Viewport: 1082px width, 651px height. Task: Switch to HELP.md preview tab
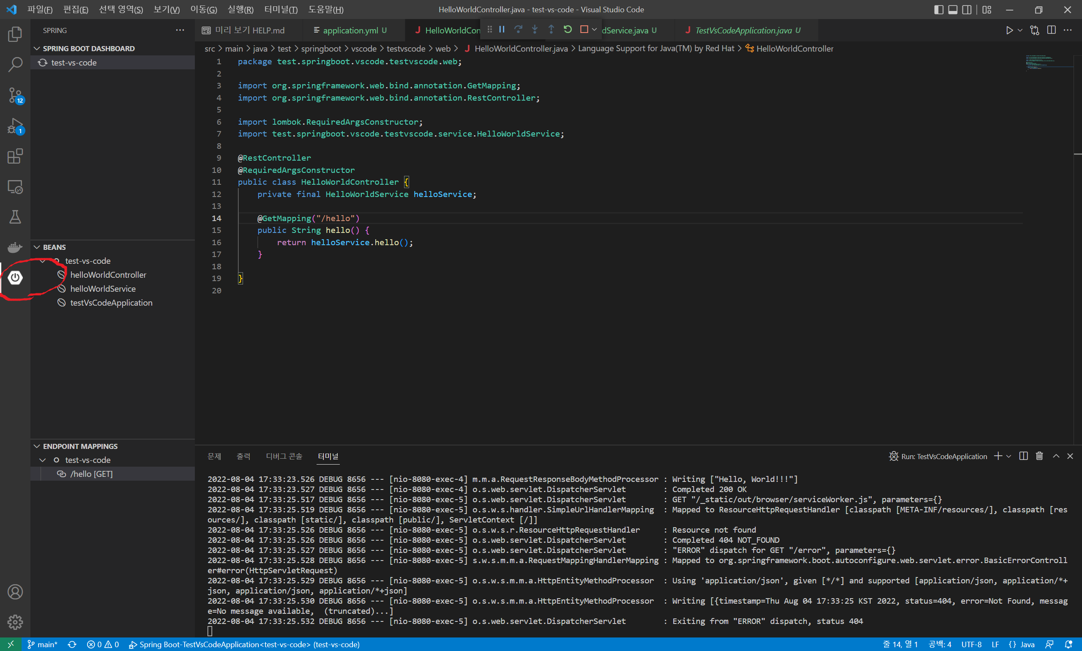point(248,30)
